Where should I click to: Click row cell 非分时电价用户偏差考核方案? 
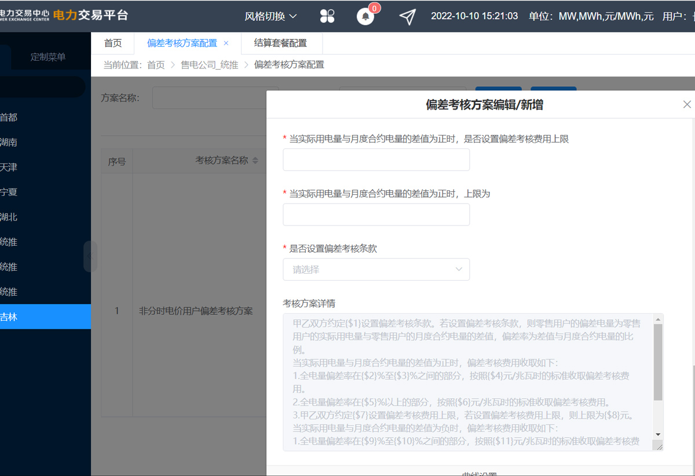(196, 311)
